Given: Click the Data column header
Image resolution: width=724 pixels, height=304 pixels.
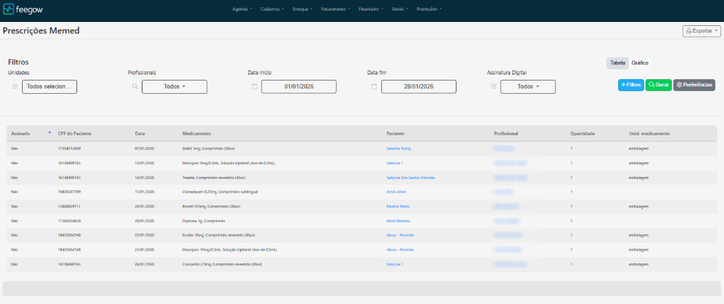Looking at the screenshot, I should pyautogui.click(x=140, y=134).
